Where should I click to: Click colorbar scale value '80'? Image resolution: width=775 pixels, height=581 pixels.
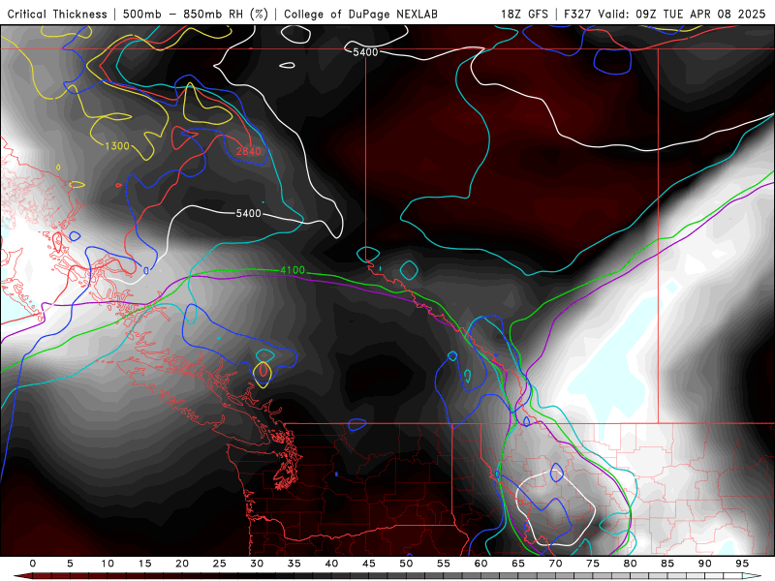[x=631, y=564]
